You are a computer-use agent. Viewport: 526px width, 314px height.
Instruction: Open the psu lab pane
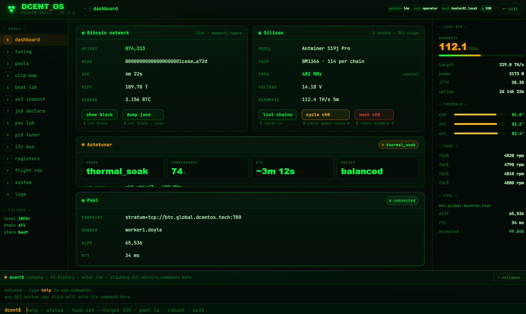pyautogui.click(x=34, y=123)
